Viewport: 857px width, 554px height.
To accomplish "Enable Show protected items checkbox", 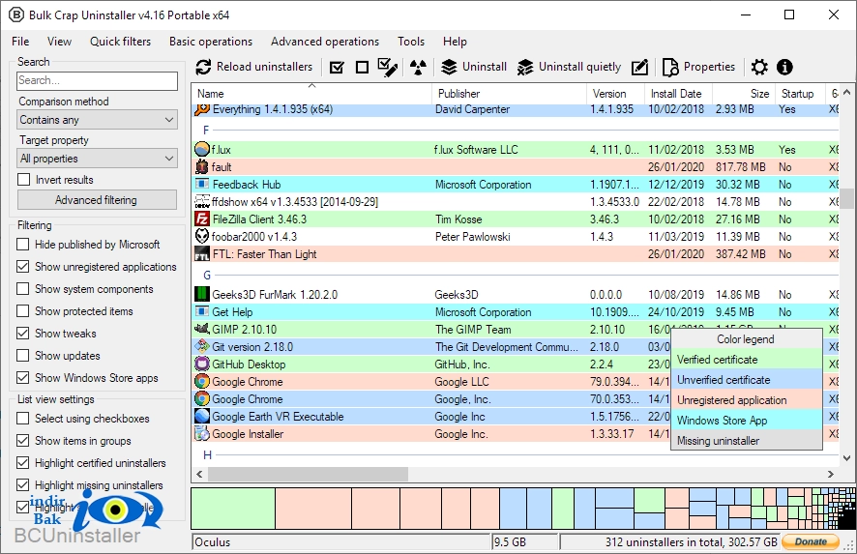I will click(23, 311).
